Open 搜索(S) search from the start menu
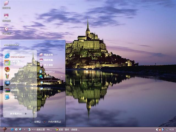The width and height of the screenshot is (176, 132). click(x=45, y=83)
